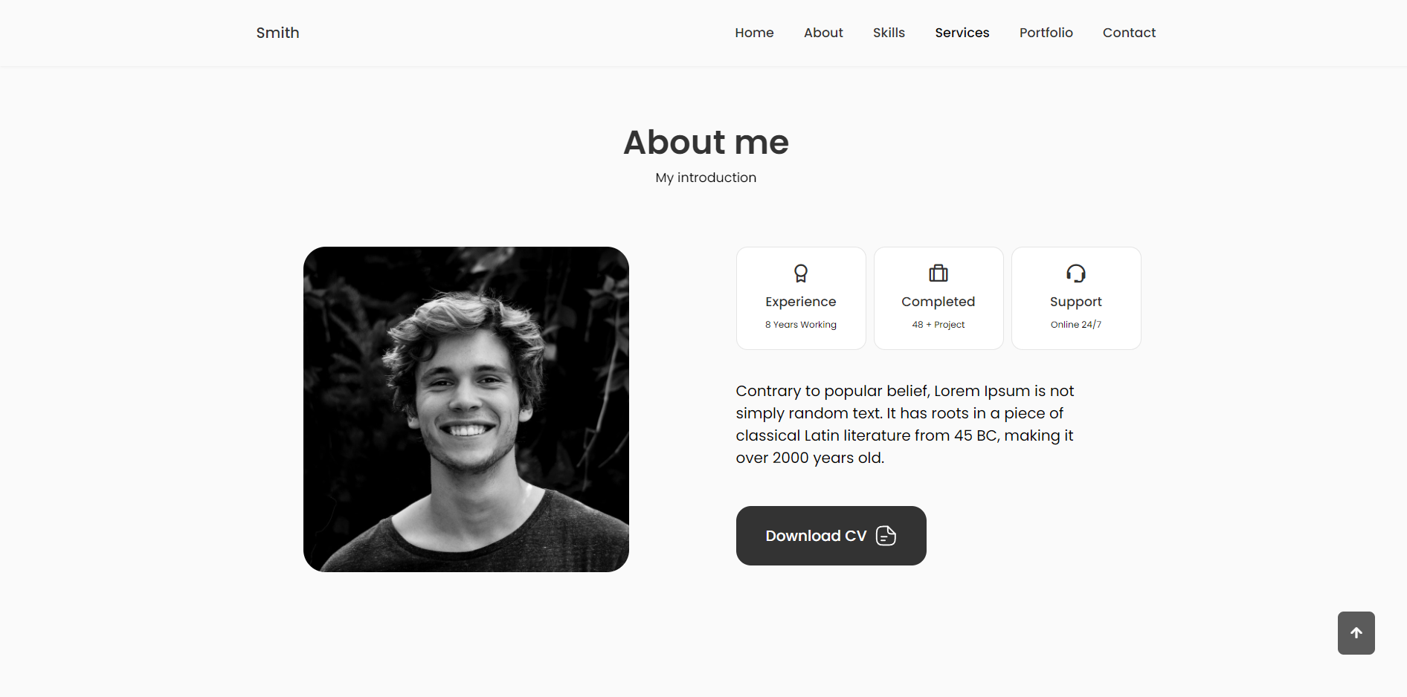Click the Smith logo
1407x697 pixels.
(x=277, y=33)
